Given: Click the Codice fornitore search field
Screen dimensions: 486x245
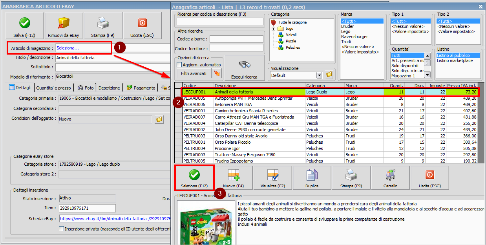Looking at the screenshot, I should pos(236,48).
